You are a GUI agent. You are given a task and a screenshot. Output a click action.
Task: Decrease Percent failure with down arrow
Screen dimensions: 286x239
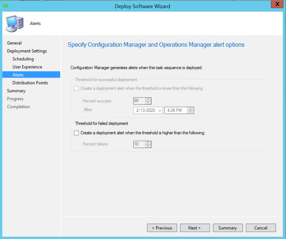coord(148,146)
